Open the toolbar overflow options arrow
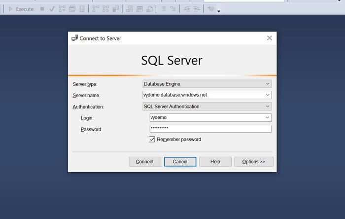Viewport: 345px width, 219px height. (219, 11)
